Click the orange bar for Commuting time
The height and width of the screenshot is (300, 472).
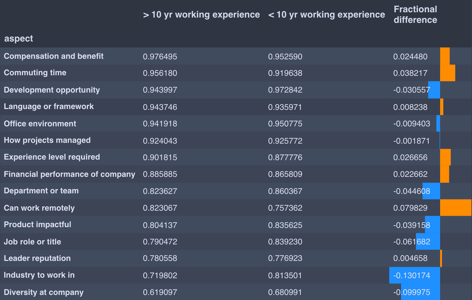point(448,73)
